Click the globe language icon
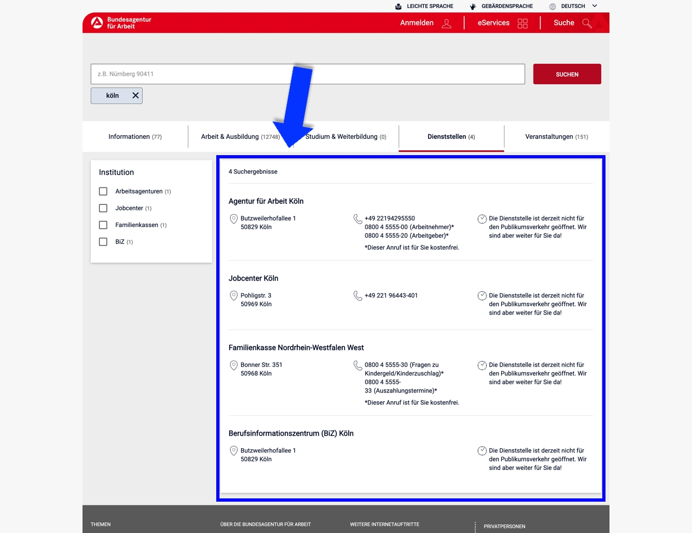692x533 pixels. [x=553, y=6]
